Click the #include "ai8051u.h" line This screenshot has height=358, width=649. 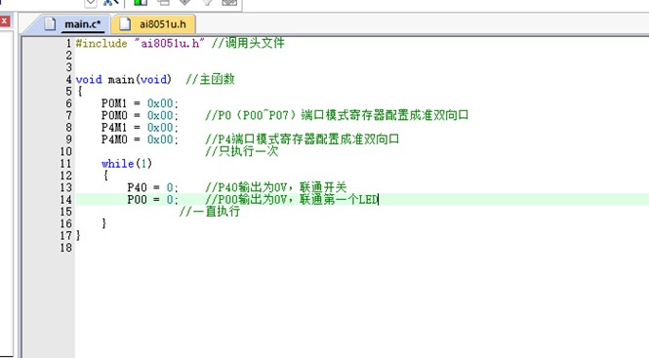[x=140, y=43]
